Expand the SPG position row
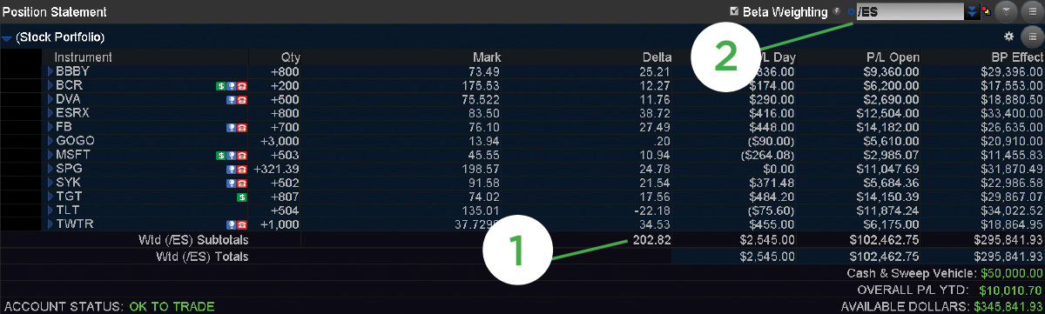Viewport: 1045px width, 314px height. point(51,169)
